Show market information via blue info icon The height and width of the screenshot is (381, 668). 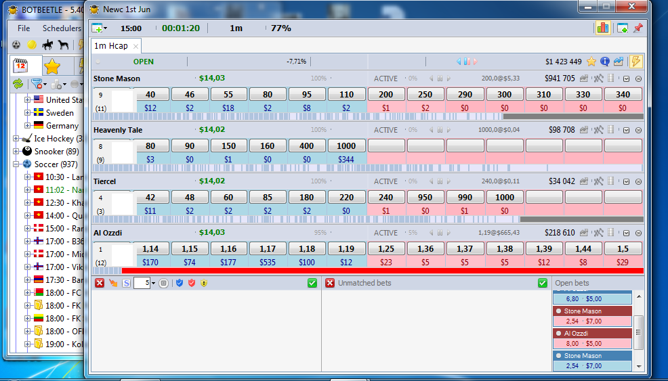coord(604,62)
